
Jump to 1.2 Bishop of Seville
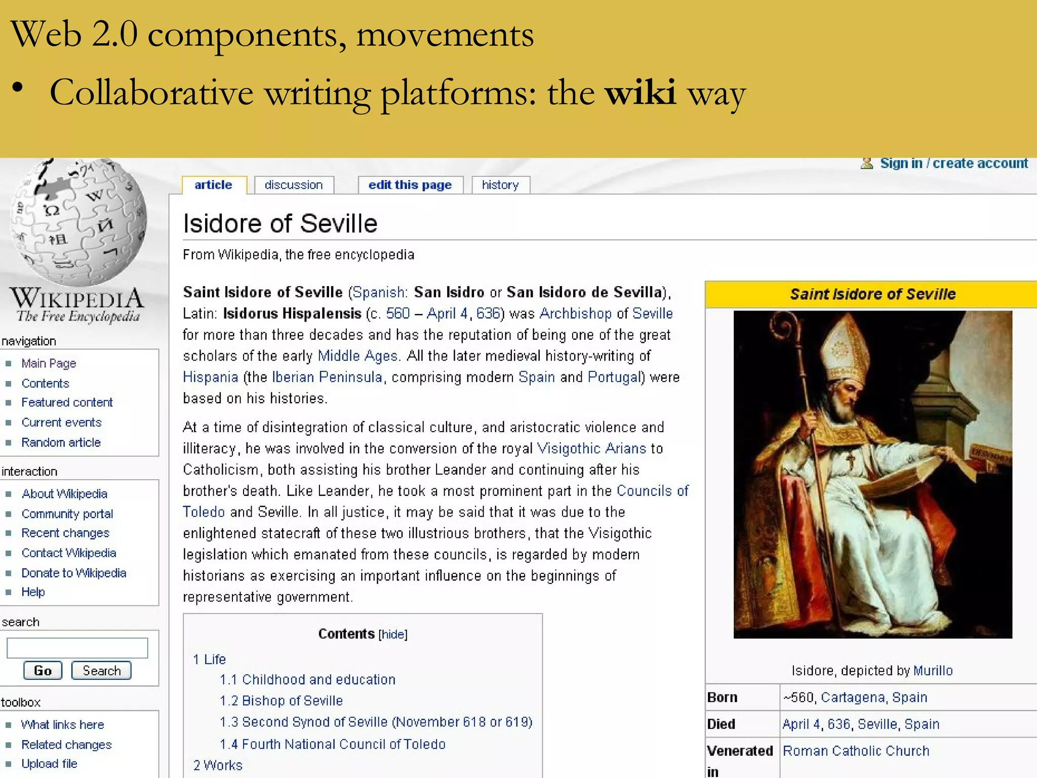click(281, 701)
